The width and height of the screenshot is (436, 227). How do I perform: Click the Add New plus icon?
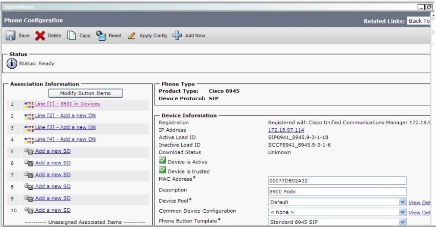177,36
